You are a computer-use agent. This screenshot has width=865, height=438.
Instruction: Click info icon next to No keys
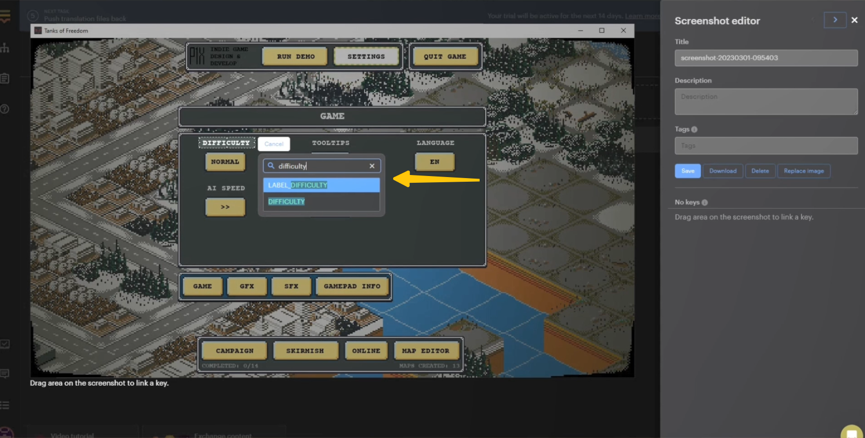tap(704, 202)
